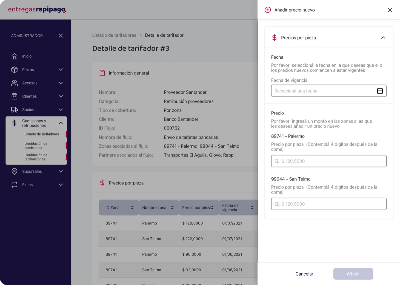
Task: Click price field for 99044 - San Telmo
Action: click(x=329, y=204)
